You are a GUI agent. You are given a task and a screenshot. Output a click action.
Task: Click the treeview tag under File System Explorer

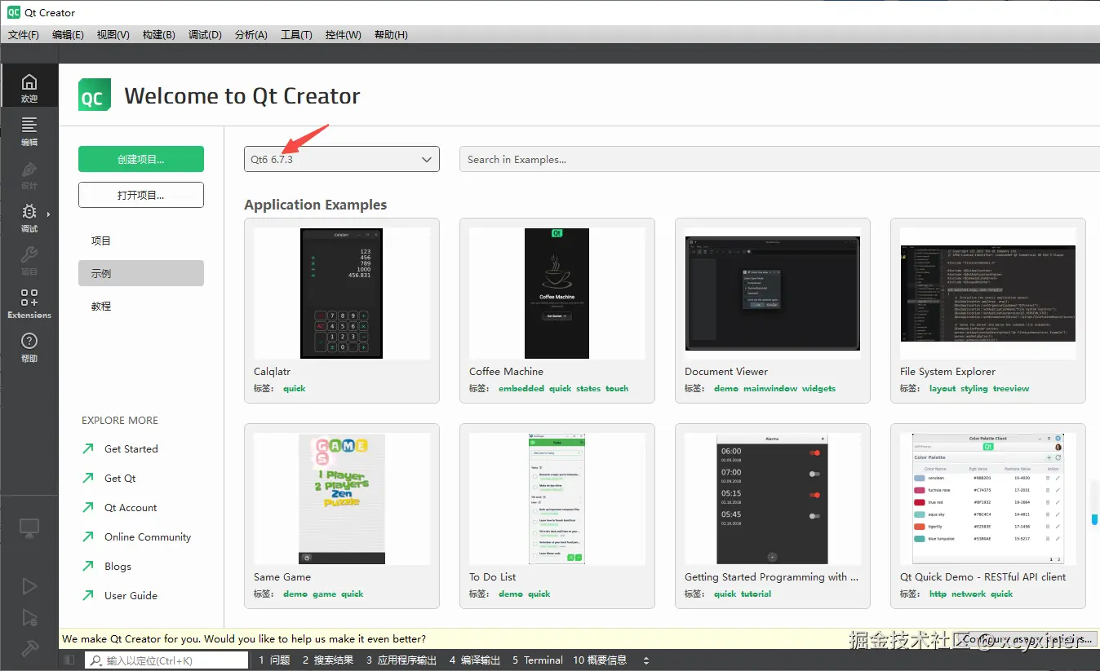[x=1011, y=389]
